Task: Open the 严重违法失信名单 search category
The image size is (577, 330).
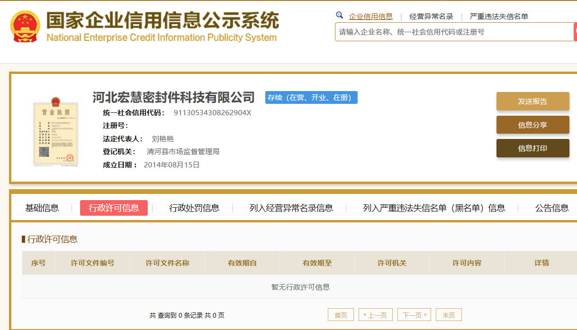Action: tap(499, 17)
